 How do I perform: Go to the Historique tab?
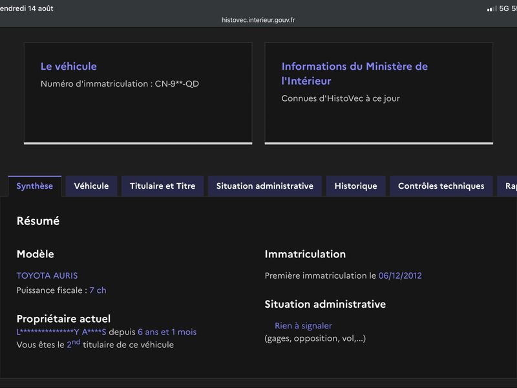tap(356, 186)
